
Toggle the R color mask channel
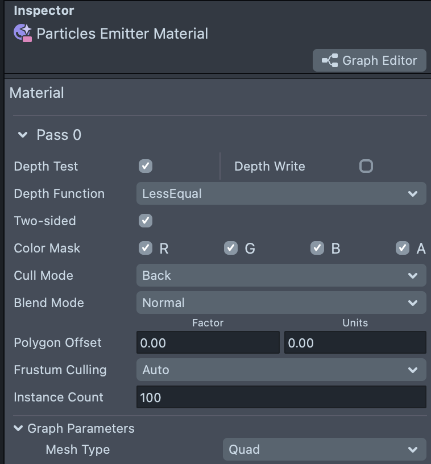point(146,248)
